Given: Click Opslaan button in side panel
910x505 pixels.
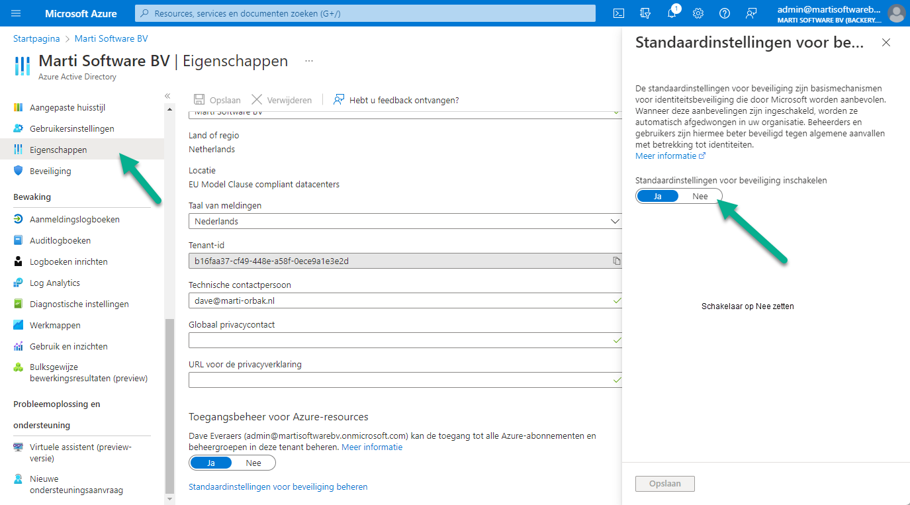Looking at the screenshot, I should tap(665, 483).
